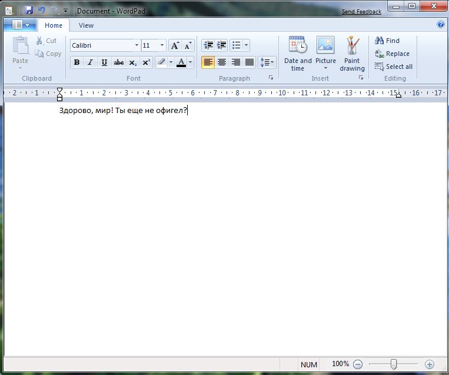Increase paragraph indent
The height and width of the screenshot is (375, 449).
[x=221, y=45]
